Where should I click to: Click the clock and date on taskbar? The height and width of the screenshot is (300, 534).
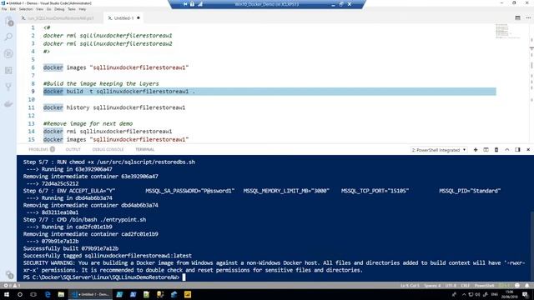(x=509, y=294)
